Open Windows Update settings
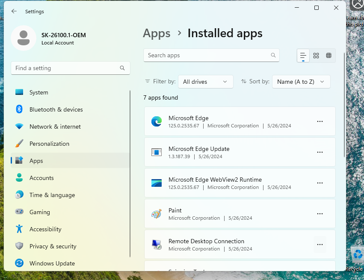This screenshot has width=364, height=280. (x=70, y=263)
